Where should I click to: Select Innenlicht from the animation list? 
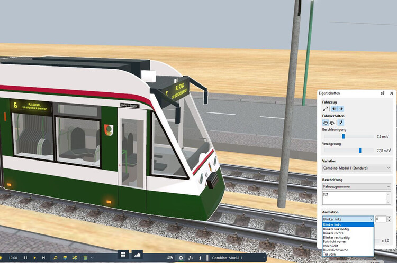click(332, 246)
